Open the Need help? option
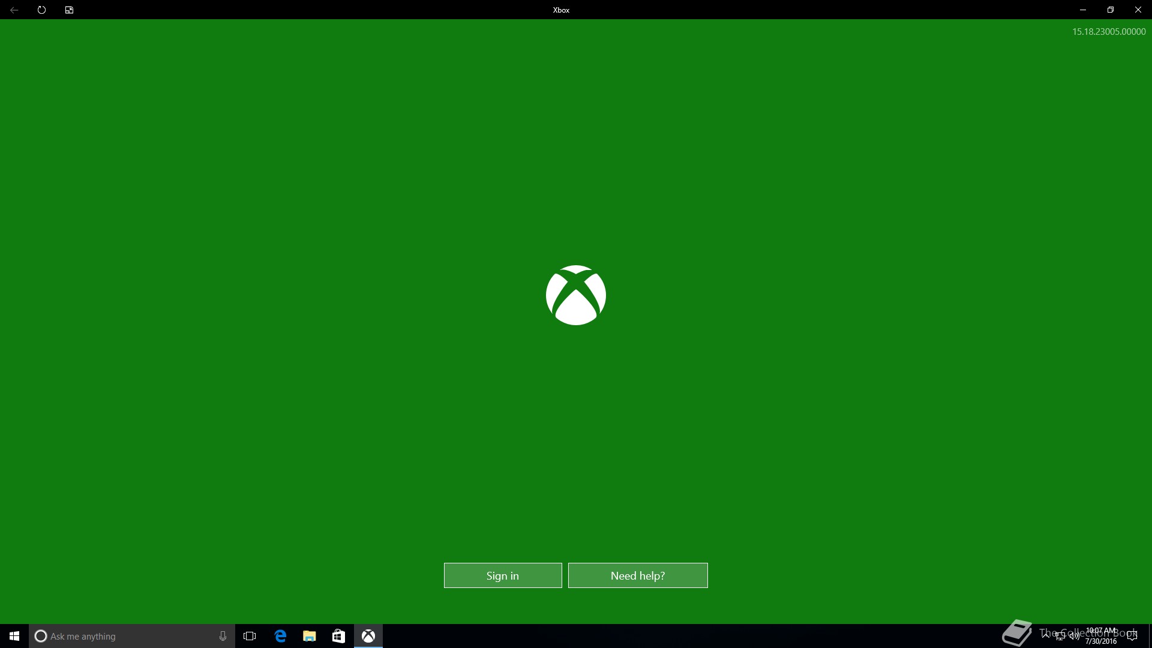This screenshot has width=1152, height=648. (638, 575)
